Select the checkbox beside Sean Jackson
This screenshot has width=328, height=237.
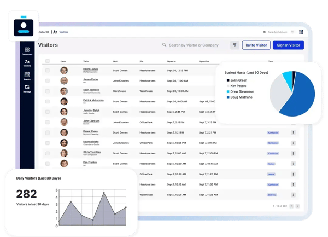pos(48,91)
